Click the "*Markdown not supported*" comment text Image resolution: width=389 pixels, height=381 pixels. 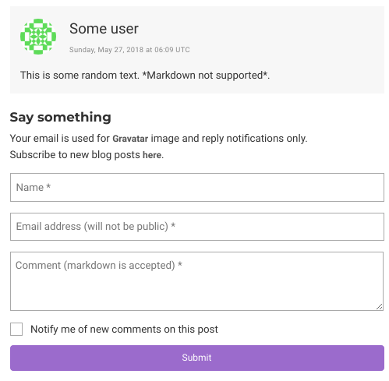206,76
